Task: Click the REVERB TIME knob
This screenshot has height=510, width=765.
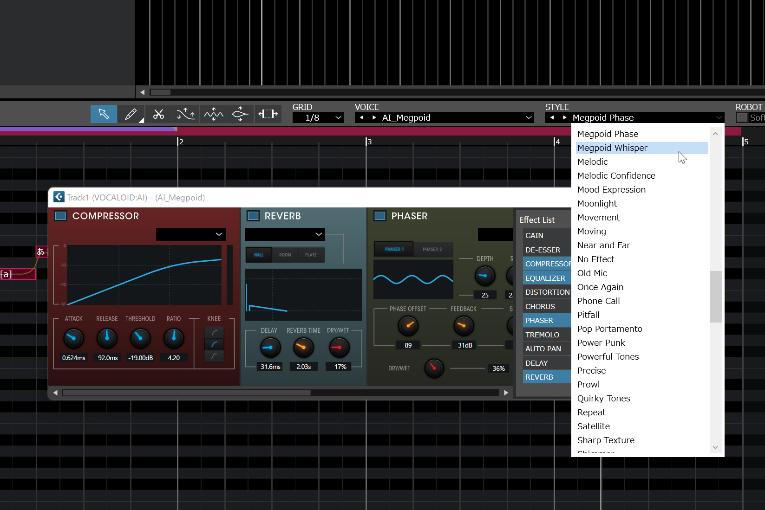Action: (303, 347)
